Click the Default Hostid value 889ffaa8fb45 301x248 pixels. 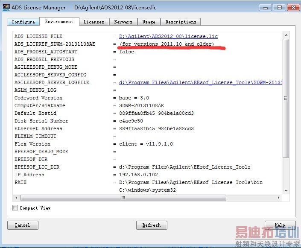[x=137, y=113]
